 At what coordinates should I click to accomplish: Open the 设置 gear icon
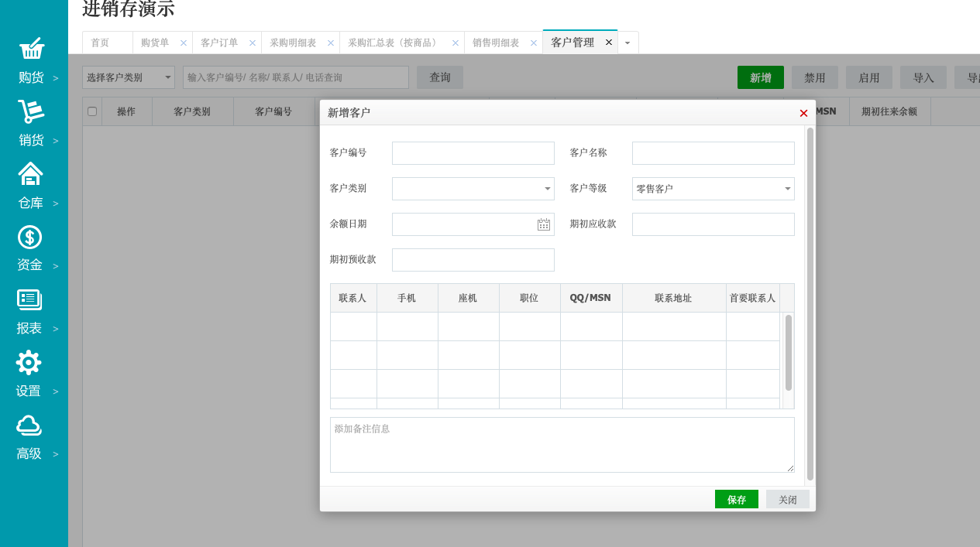pos(29,362)
